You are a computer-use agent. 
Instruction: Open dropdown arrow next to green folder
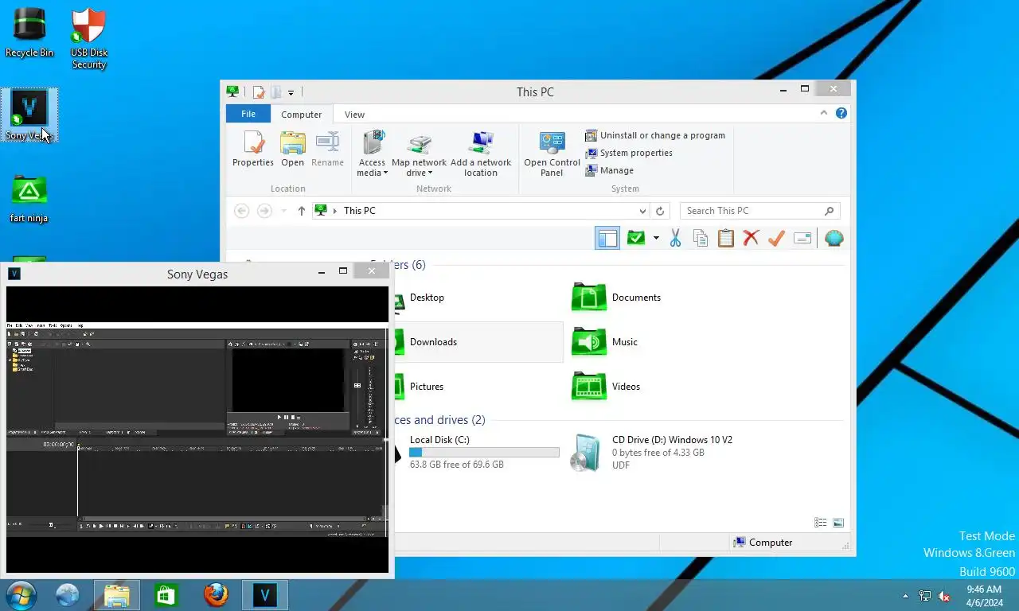(656, 238)
